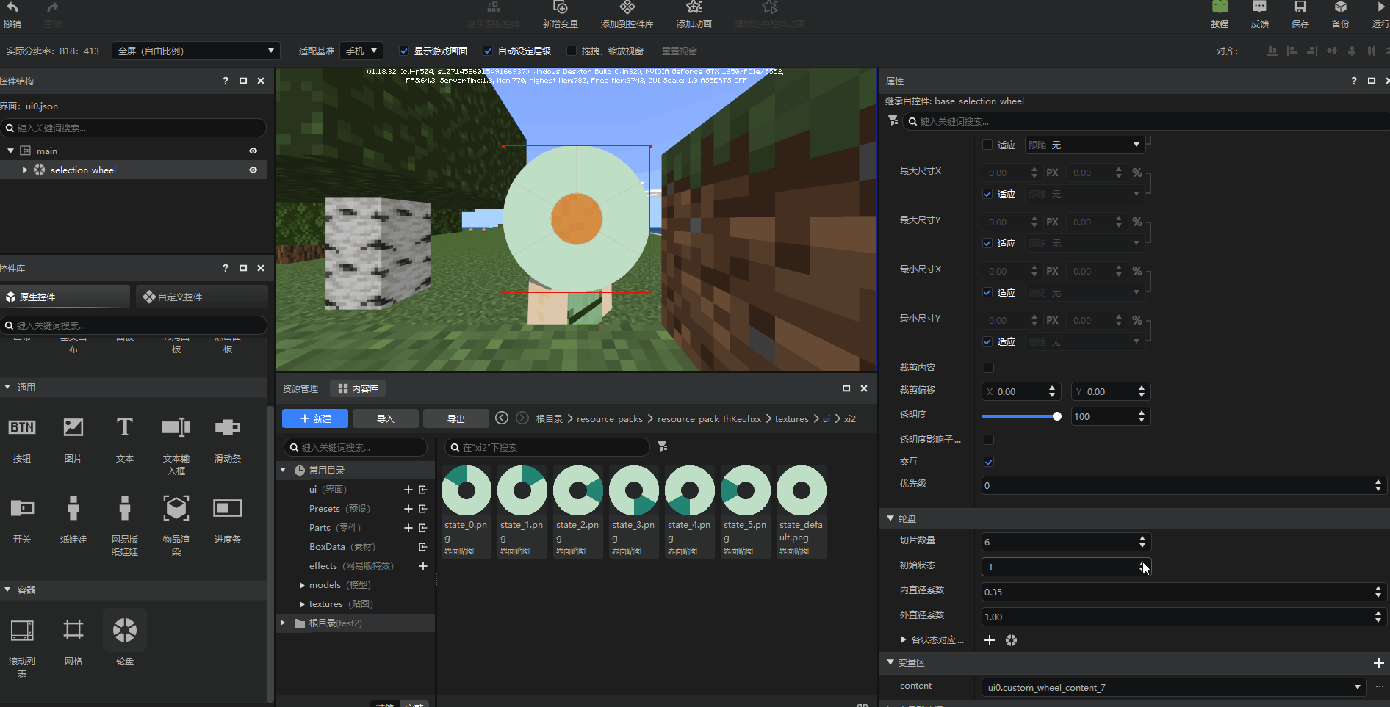Select the 文本输入框 control icon
This screenshot has height=707, width=1390.
point(176,427)
